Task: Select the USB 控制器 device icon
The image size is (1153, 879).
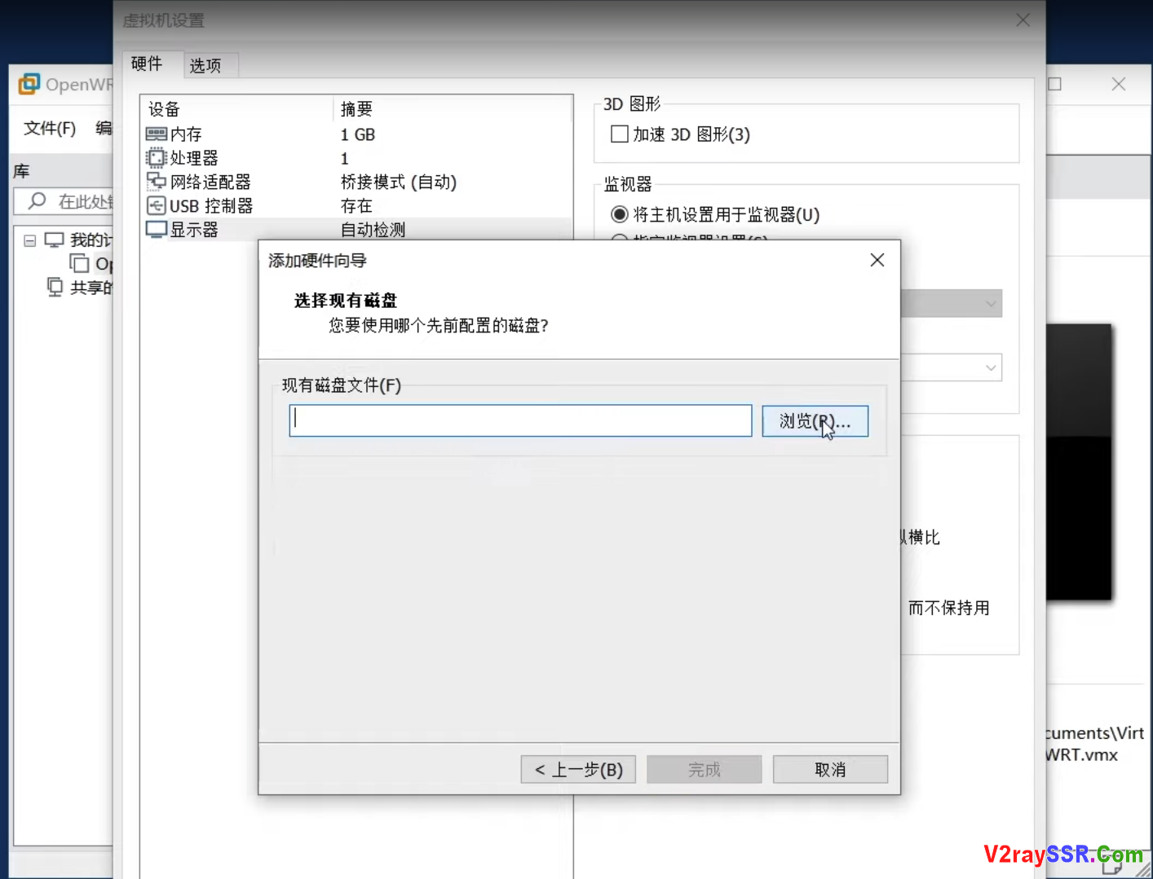Action: click(x=156, y=205)
